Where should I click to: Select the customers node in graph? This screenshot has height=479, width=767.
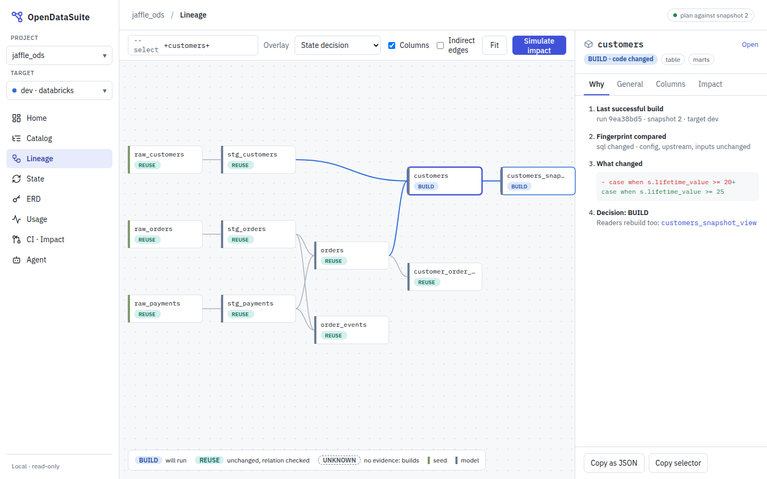pos(445,181)
